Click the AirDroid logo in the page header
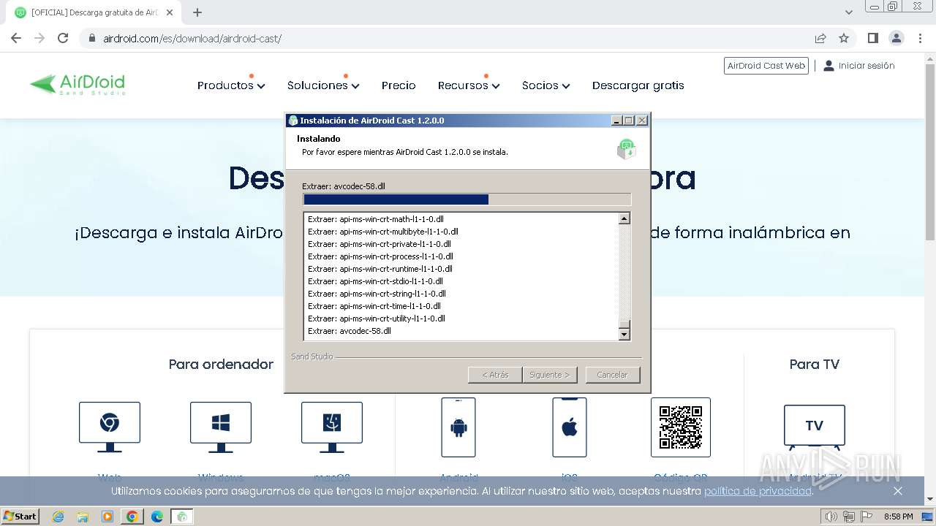This screenshot has height=526, width=936. pyautogui.click(x=77, y=85)
